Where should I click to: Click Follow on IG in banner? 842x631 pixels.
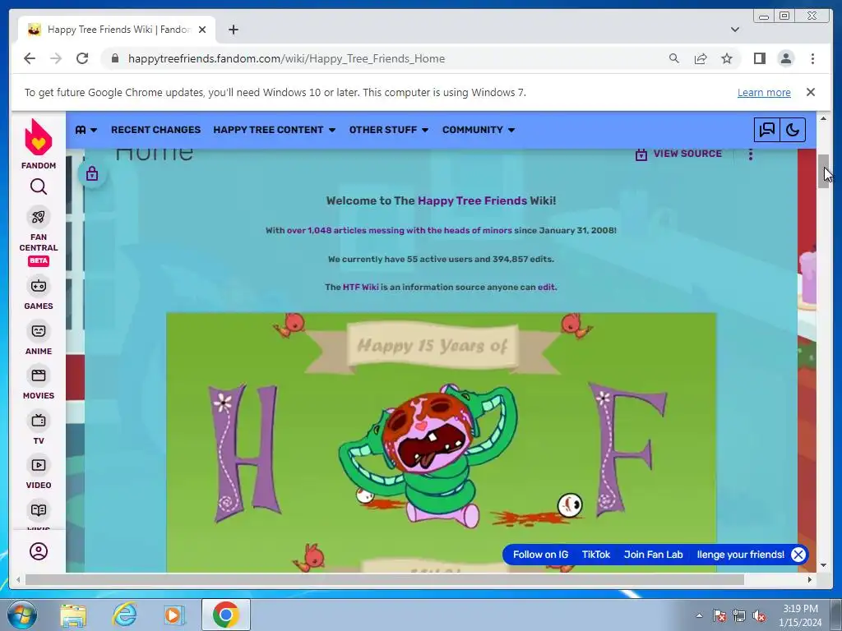tap(540, 555)
